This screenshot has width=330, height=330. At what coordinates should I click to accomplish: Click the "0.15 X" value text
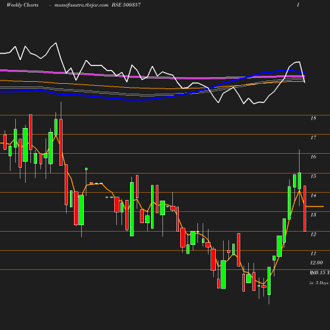pyautogui.click(x=321, y=273)
